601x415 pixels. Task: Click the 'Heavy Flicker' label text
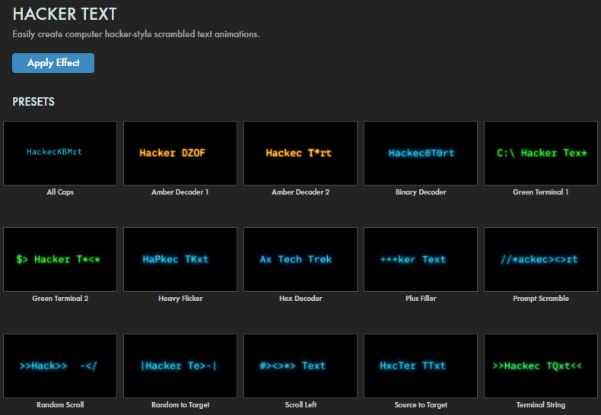(x=180, y=299)
